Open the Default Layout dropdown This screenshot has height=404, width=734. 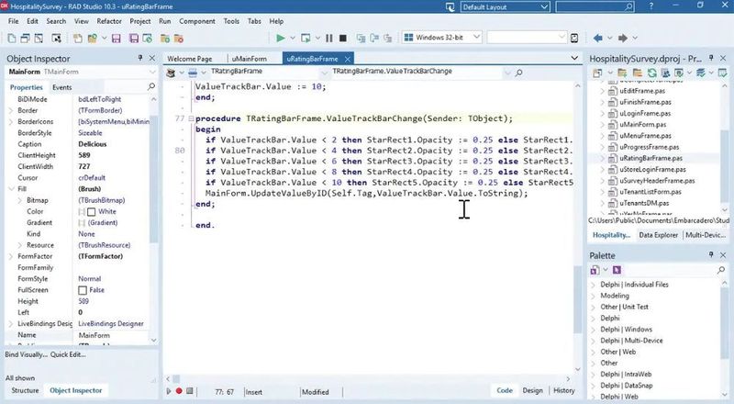tap(544, 7)
